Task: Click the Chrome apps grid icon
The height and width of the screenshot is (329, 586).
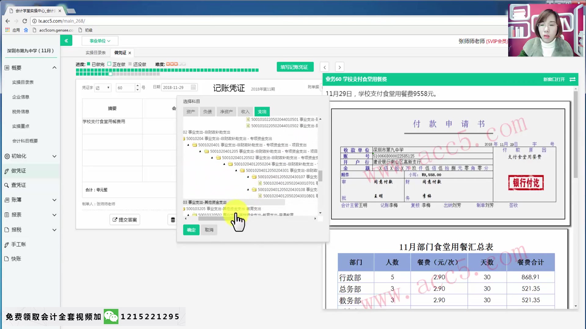Action: point(7,30)
